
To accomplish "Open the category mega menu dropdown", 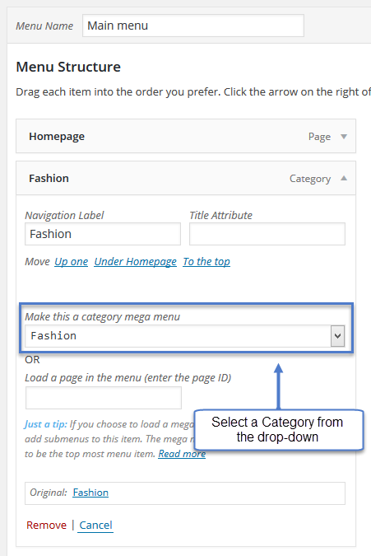I will point(185,336).
